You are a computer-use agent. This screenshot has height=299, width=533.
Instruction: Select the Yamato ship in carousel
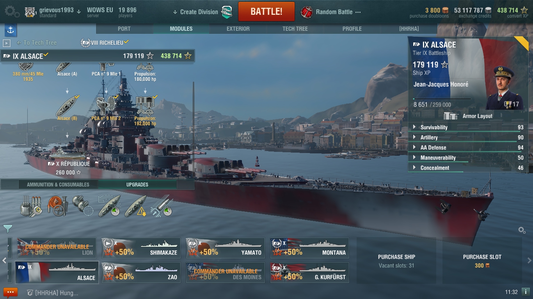[226, 248]
